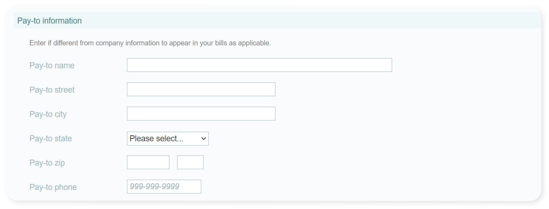Open the Pay-to state dropdown
Image resolution: width=549 pixels, height=209 pixels.
168,139
